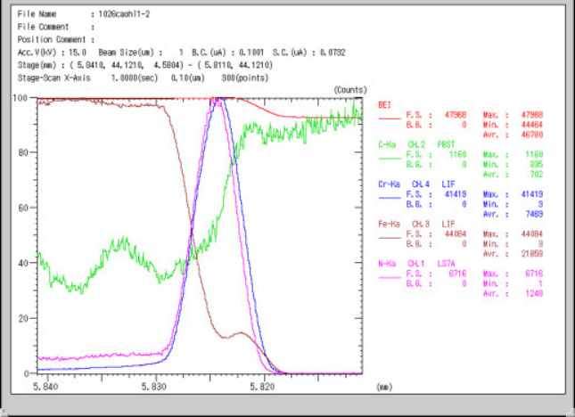Click the y-axis label 20
Viewport: 575px width, 417px height.
click(x=23, y=318)
